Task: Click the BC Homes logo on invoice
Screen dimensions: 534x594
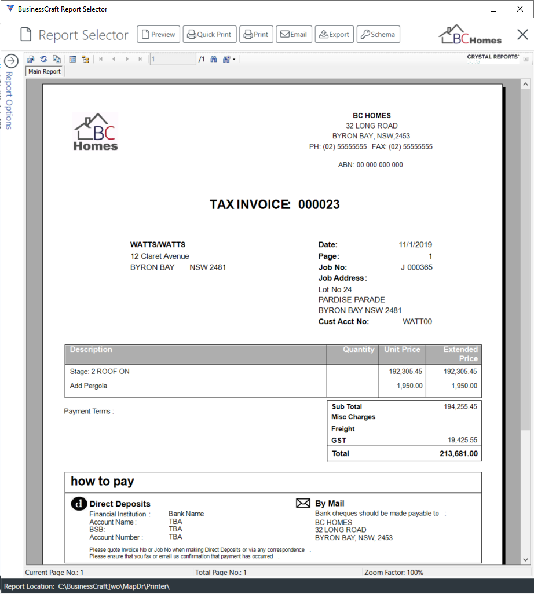Action: [x=96, y=132]
